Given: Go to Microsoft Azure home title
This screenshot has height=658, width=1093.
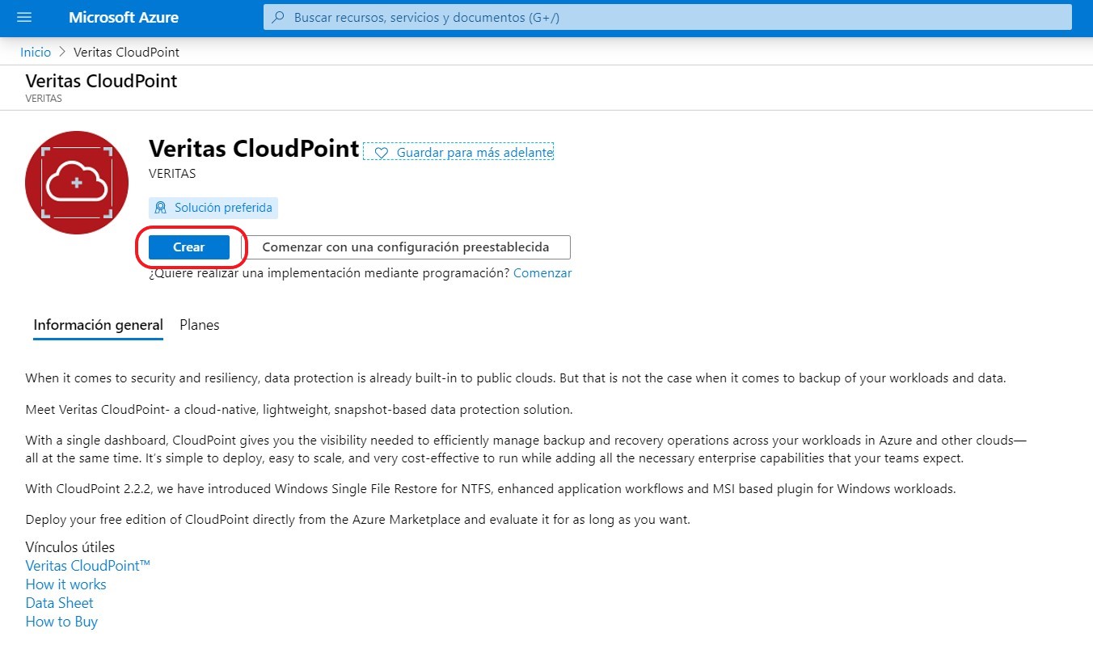Looking at the screenshot, I should pyautogui.click(x=124, y=17).
